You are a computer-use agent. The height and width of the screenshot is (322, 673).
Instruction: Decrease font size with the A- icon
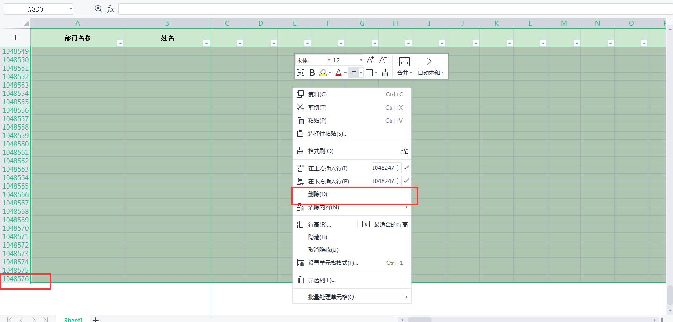tap(383, 60)
